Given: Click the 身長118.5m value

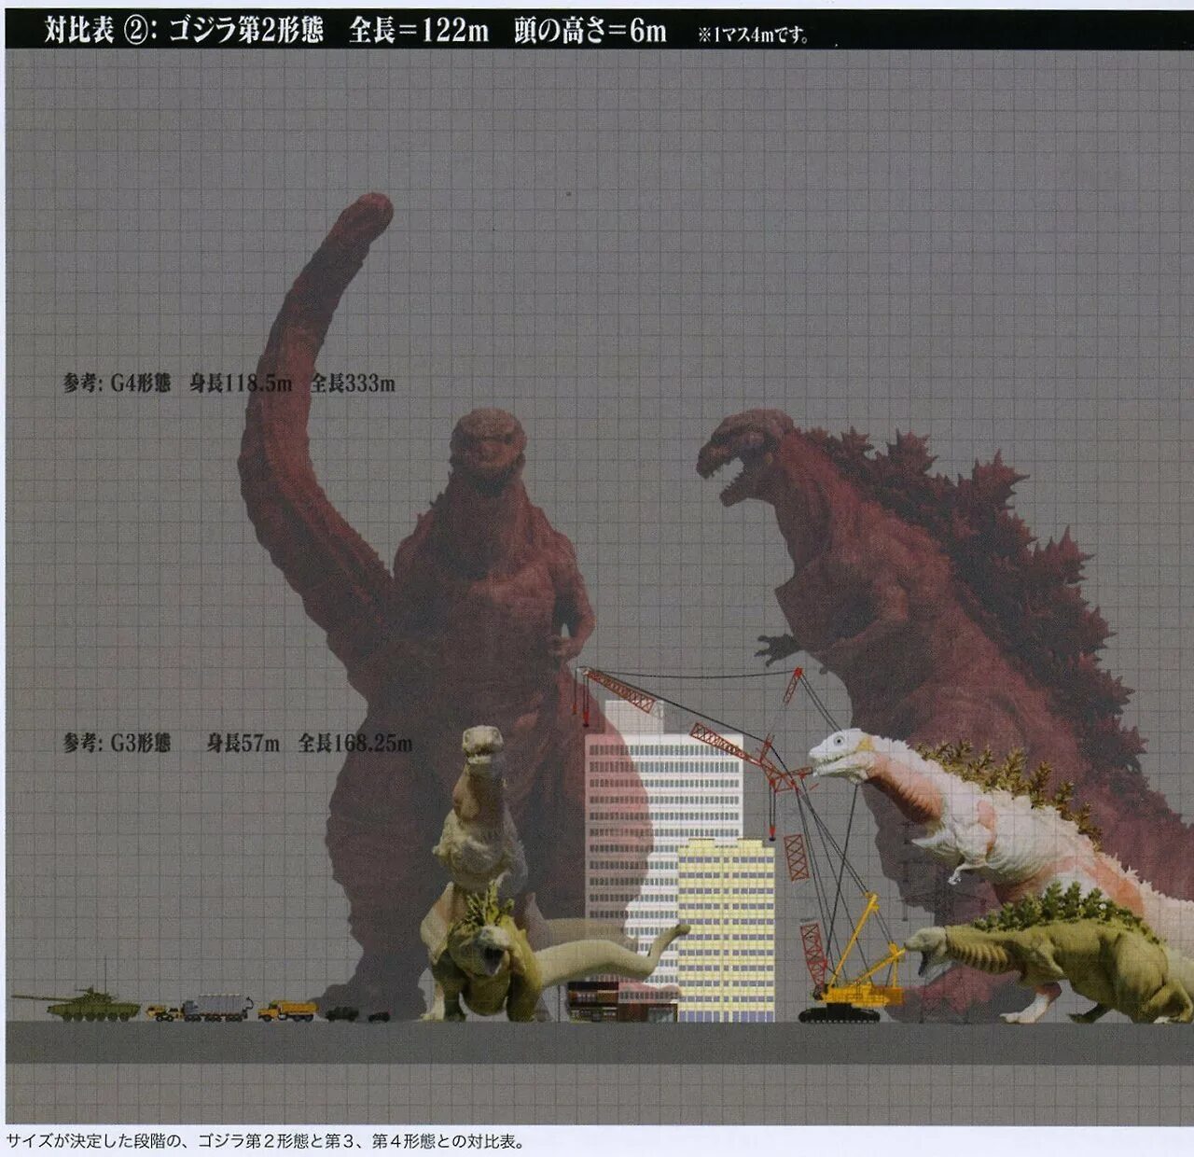Looking at the screenshot, I should pos(241,383).
